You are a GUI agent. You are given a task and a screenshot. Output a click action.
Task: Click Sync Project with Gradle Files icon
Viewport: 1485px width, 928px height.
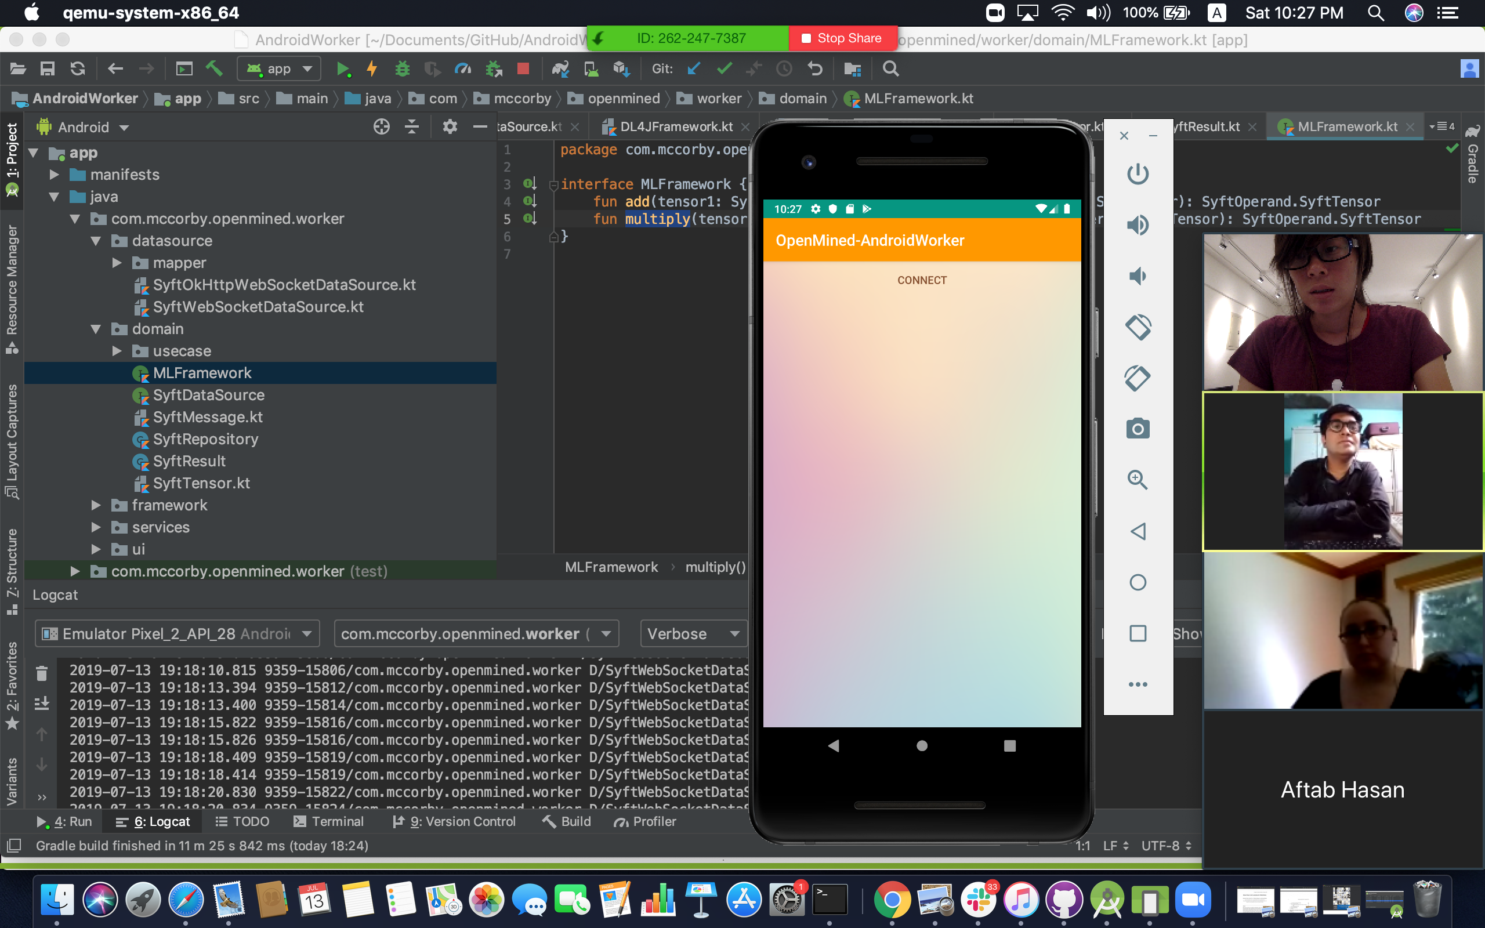(560, 69)
